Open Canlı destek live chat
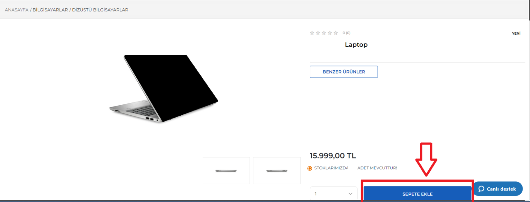This screenshot has width=530, height=202. [498, 189]
